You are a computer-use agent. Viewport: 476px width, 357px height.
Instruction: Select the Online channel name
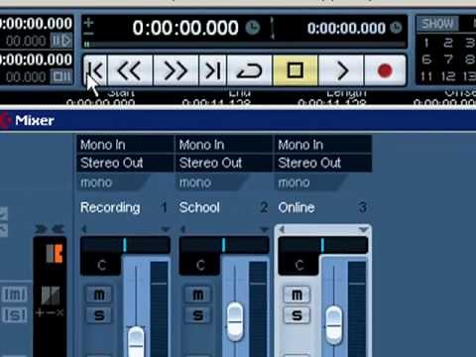pos(297,207)
